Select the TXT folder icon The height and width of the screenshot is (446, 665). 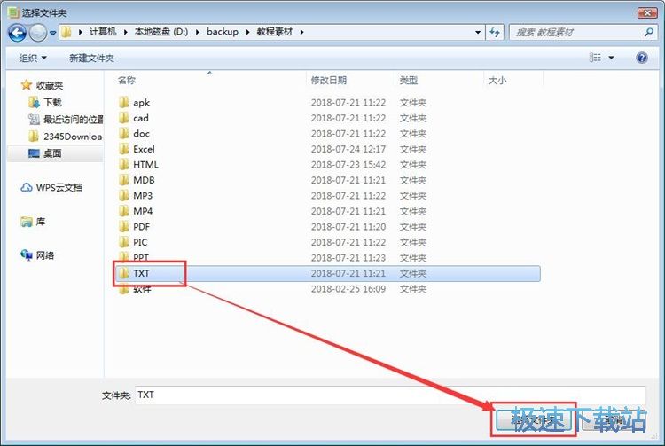[x=124, y=273]
